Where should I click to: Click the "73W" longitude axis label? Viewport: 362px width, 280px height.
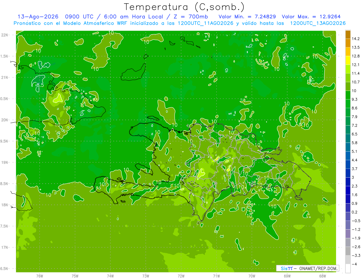pyautogui.click(x=146, y=276)
